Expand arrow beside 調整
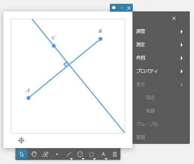 click(182, 31)
